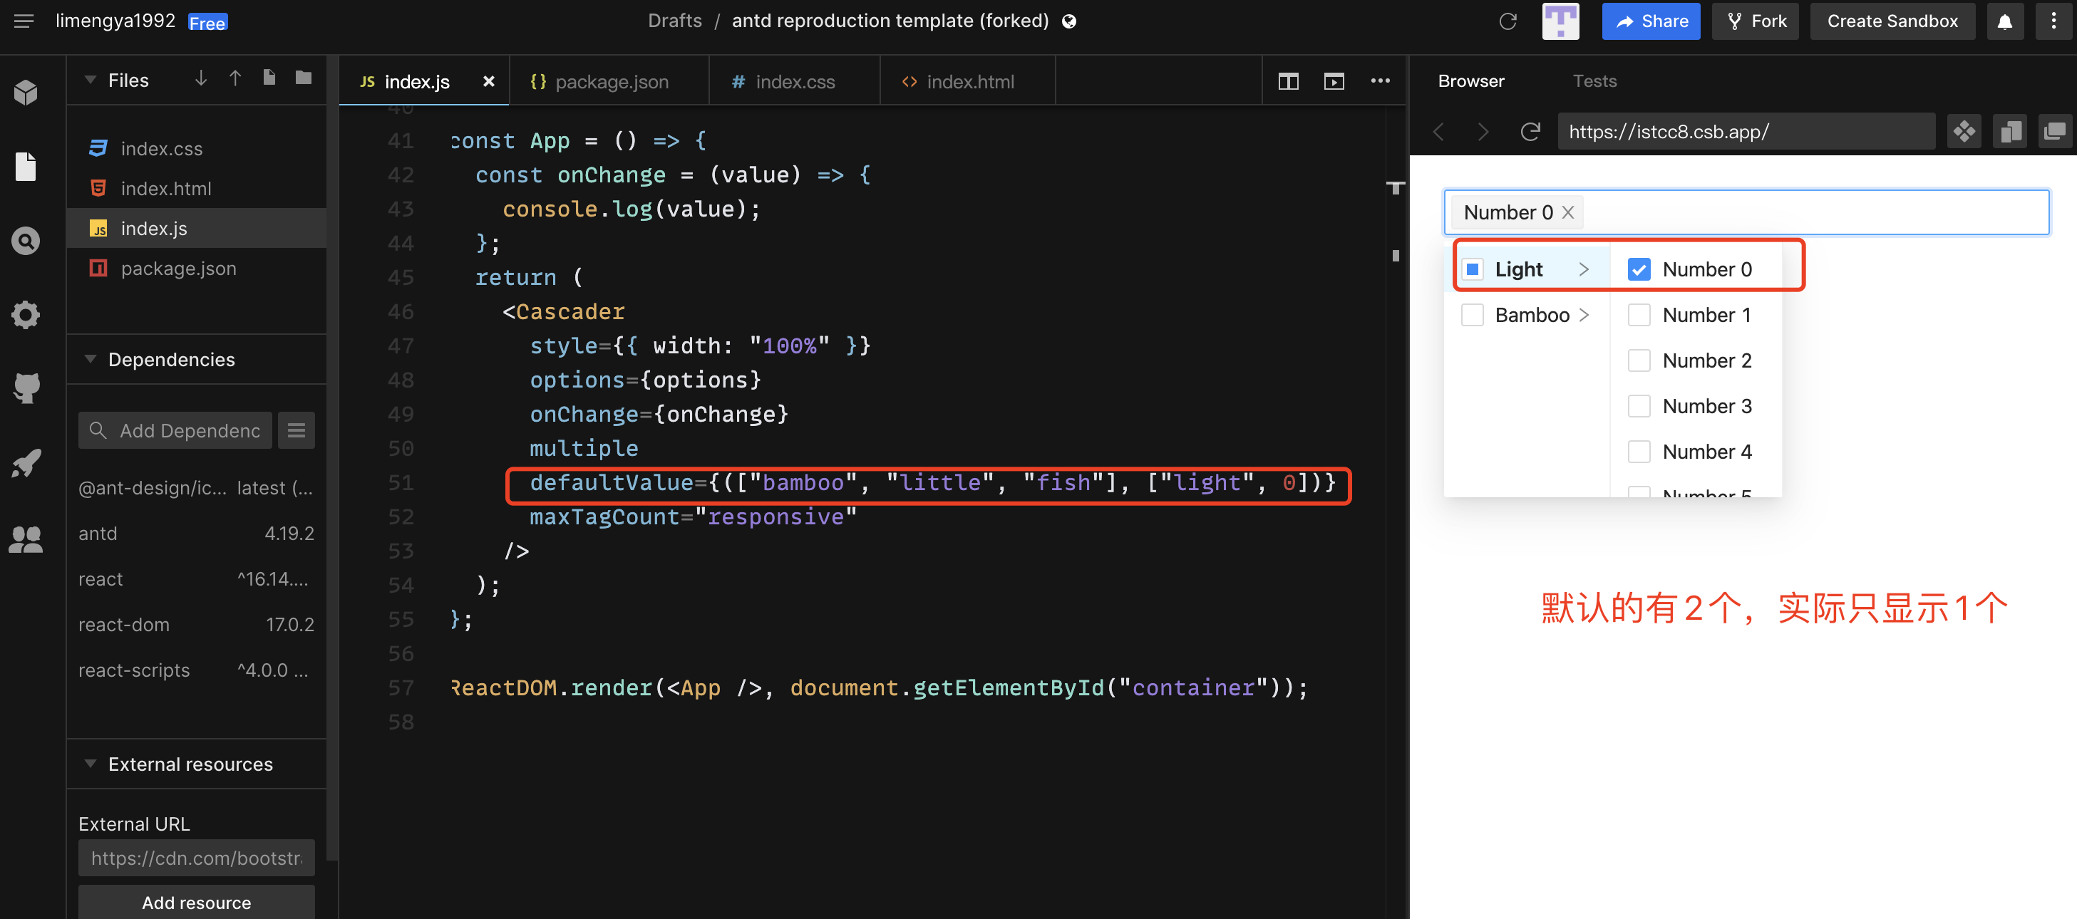Refresh the browser preview
This screenshot has width=2077, height=919.
[x=1530, y=131]
